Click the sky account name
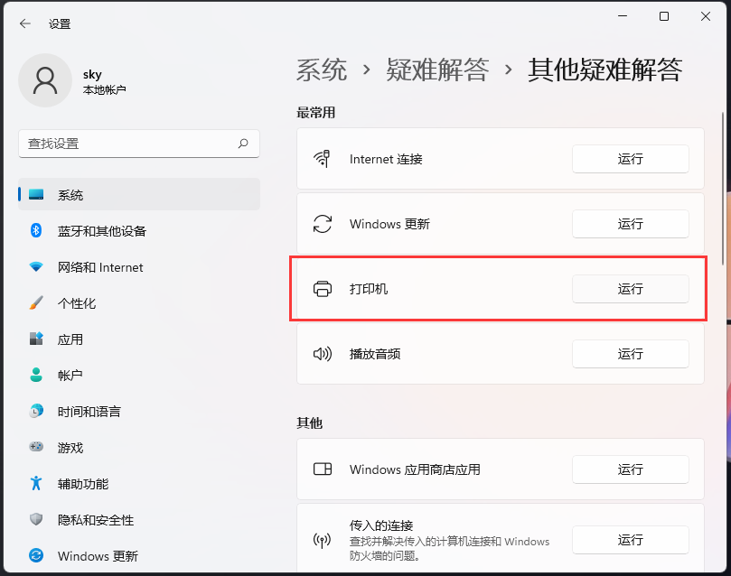731x576 pixels. click(x=92, y=75)
